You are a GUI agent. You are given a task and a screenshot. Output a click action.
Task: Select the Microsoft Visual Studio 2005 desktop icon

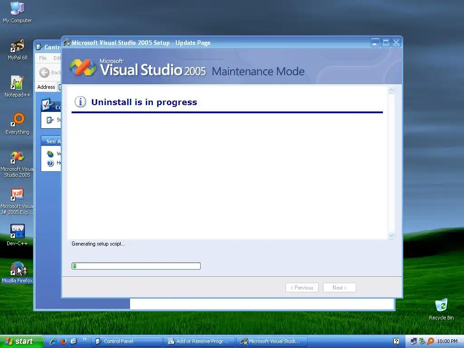pyautogui.click(x=17, y=164)
